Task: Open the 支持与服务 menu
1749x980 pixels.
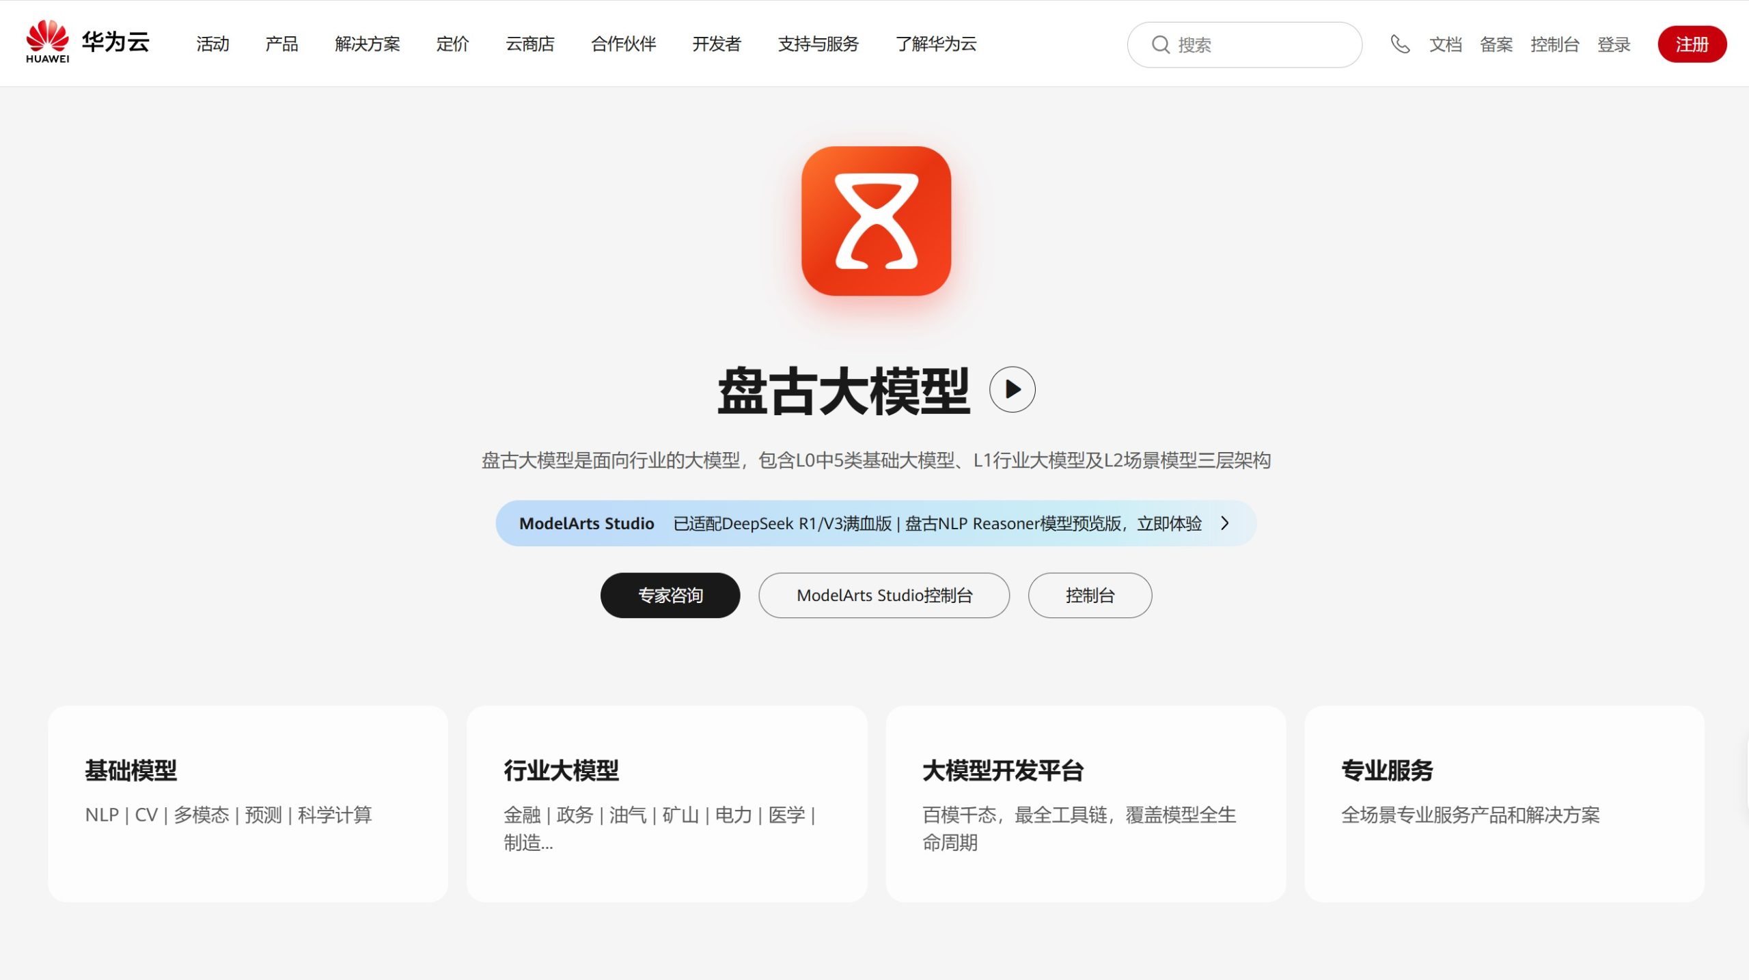Action: tap(817, 44)
